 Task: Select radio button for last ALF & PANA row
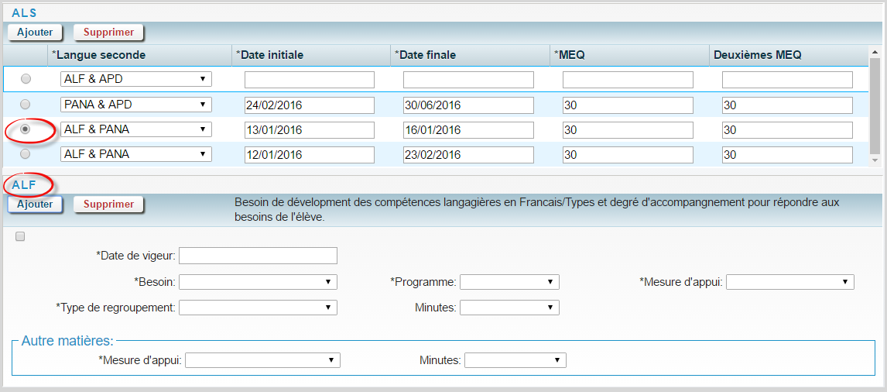26,154
